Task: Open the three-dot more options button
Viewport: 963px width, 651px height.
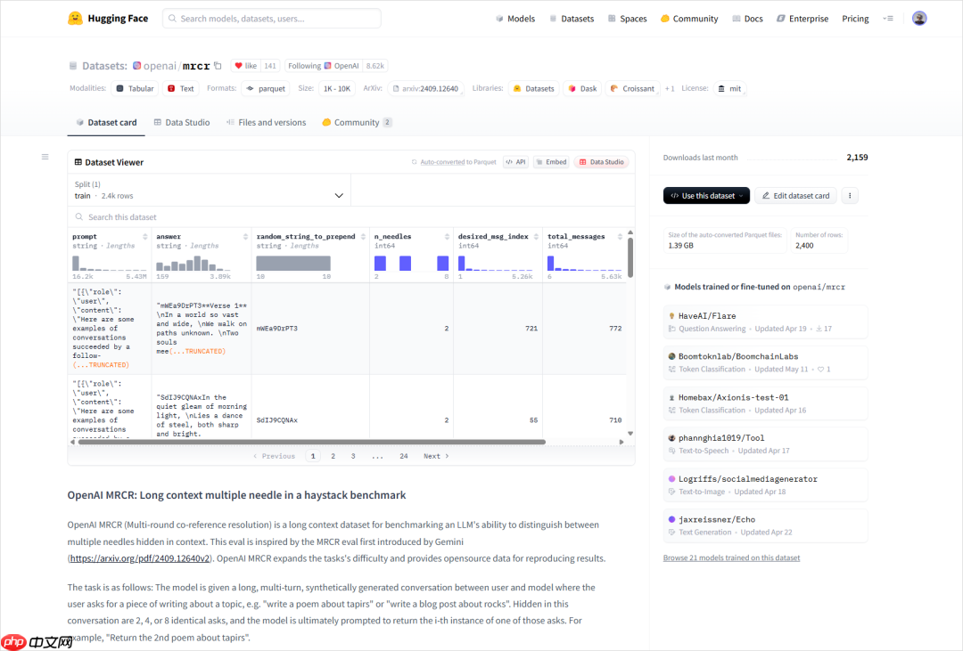Action: tap(850, 196)
